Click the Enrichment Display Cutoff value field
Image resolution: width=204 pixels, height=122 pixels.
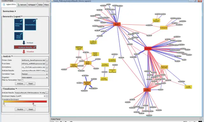34,96
